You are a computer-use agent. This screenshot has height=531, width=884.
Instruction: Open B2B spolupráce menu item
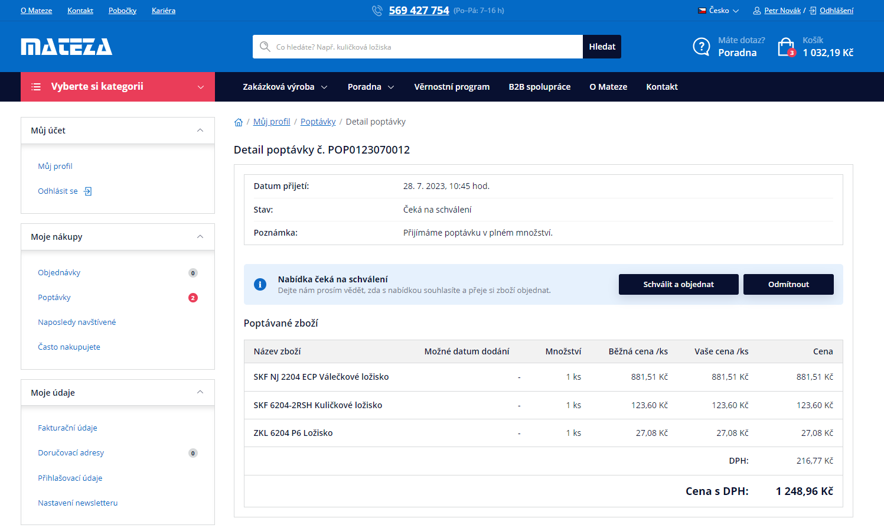(540, 87)
